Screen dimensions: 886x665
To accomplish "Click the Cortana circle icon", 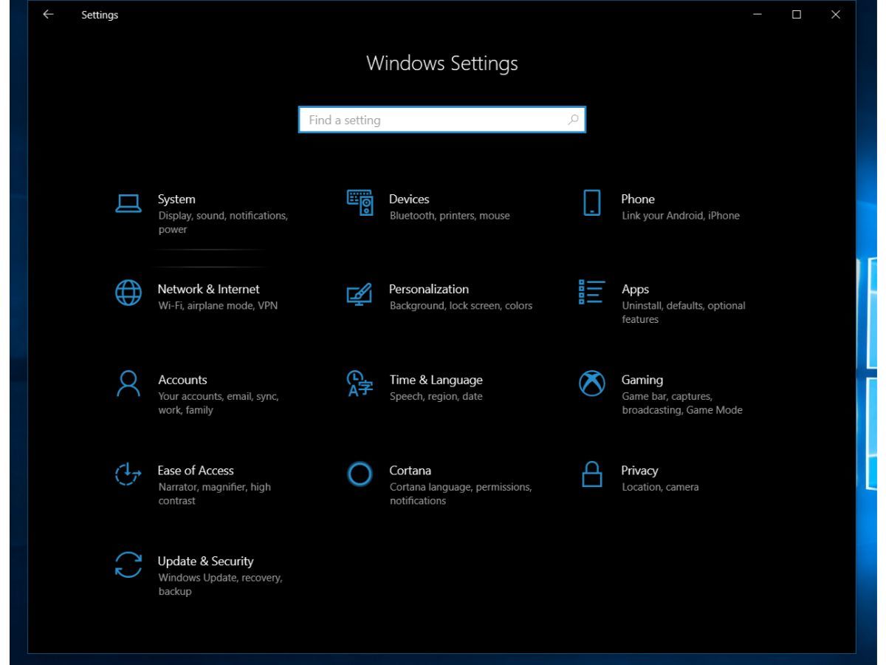I will click(360, 474).
